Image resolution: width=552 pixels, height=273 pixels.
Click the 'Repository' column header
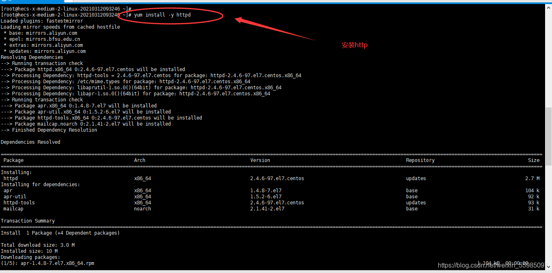420,160
